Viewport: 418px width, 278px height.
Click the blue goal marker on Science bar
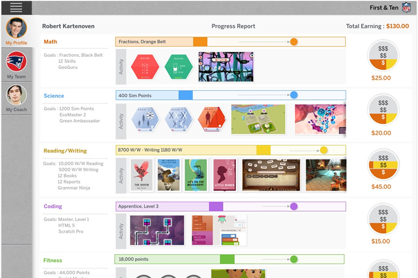pos(294,95)
